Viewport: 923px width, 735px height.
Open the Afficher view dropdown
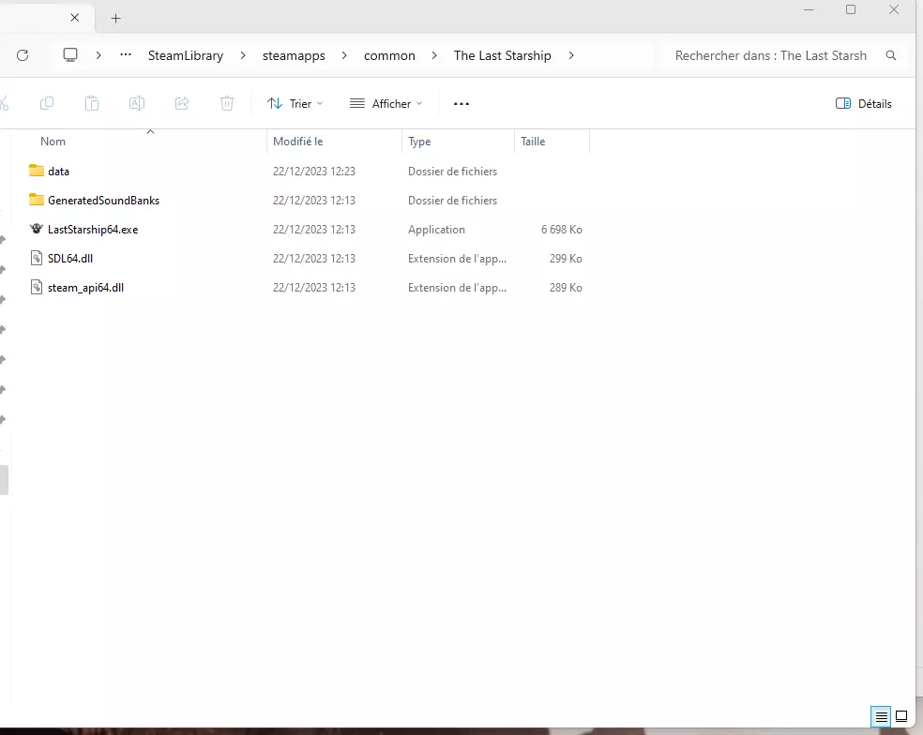pyautogui.click(x=386, y=103)
